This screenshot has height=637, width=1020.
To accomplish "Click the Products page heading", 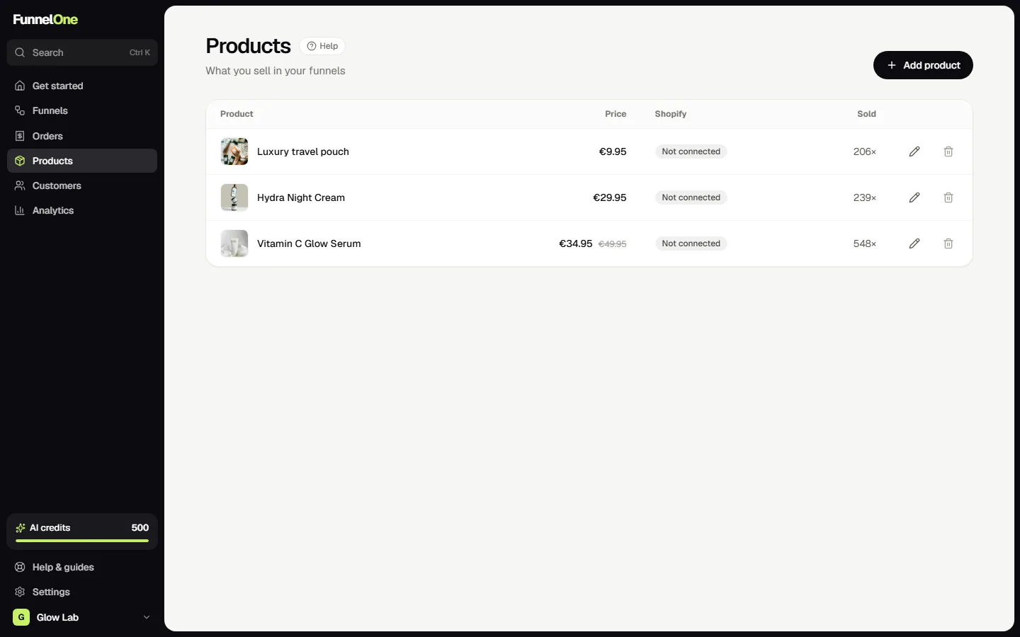I will click(x=248, y=46).
